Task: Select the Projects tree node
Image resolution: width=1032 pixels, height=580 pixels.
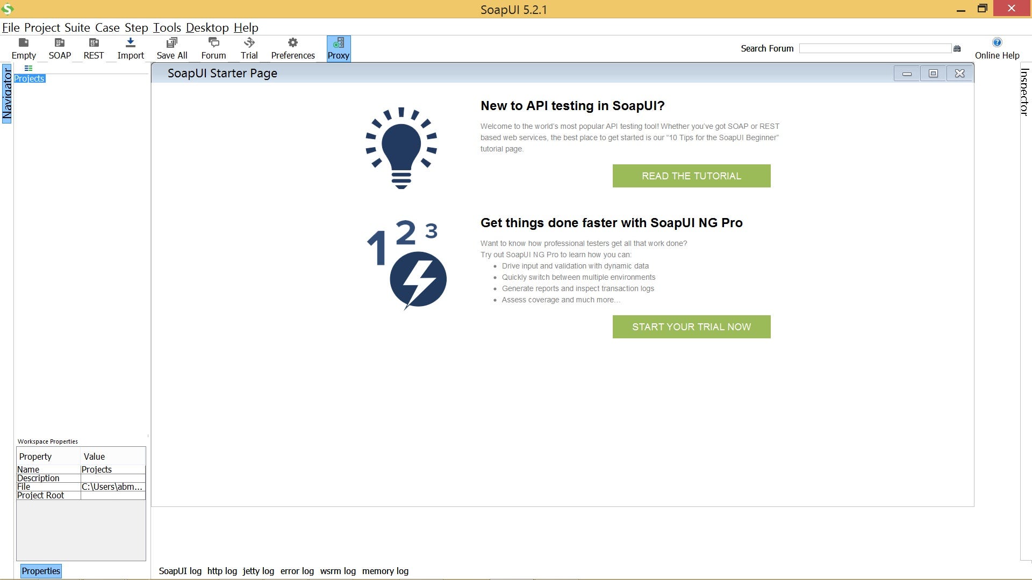Action: (x=30, y=78)
